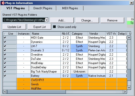Uncheck Use for Battery
The image size is (135, 96).
coord(5,76)
